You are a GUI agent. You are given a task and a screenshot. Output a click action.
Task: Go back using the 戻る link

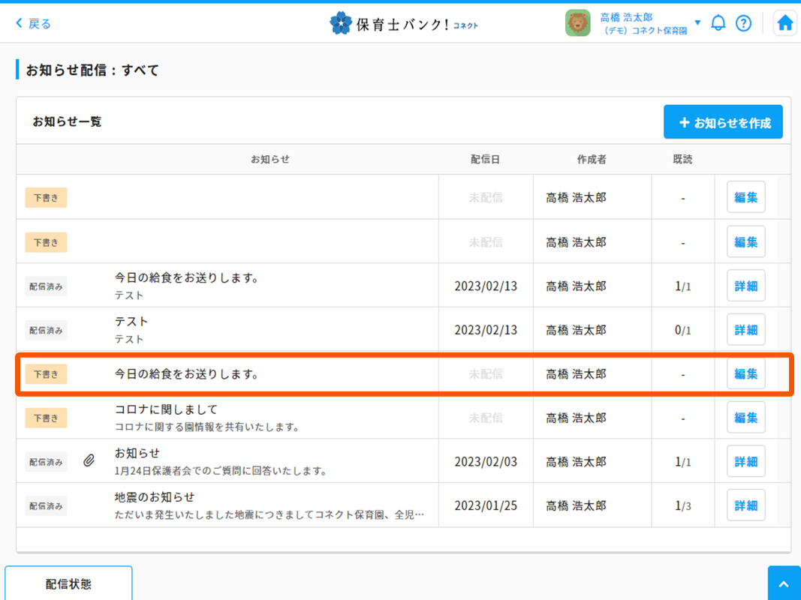[34, 23]
